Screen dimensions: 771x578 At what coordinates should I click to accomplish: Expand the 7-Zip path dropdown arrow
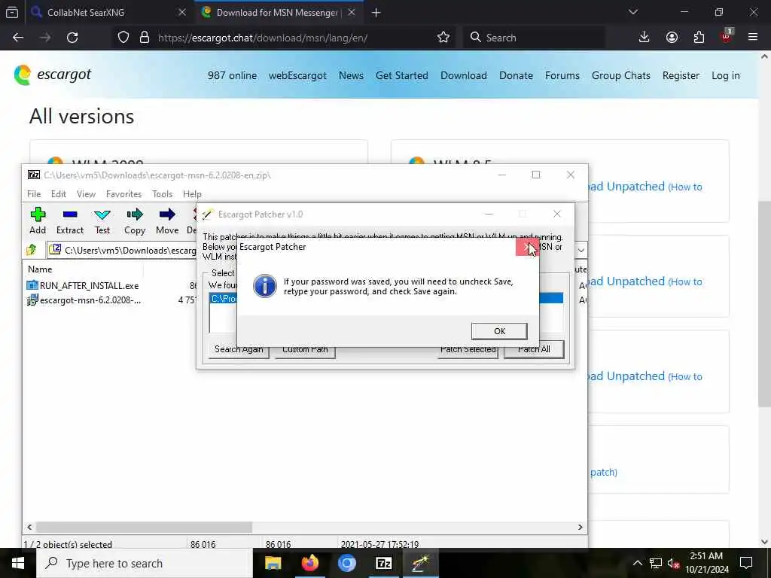[581, 250]
